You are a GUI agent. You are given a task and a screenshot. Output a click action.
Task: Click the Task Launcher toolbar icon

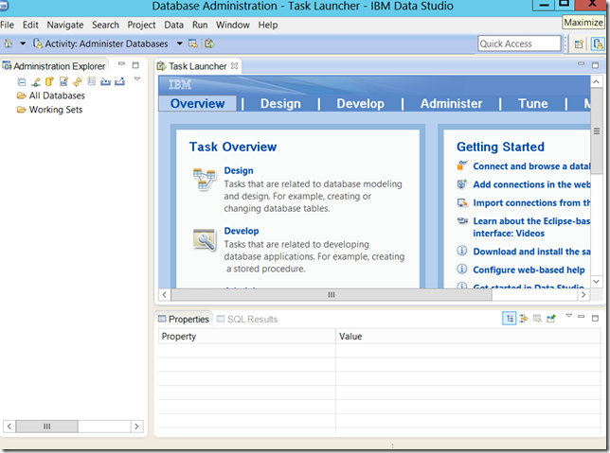tap(209, 44)
